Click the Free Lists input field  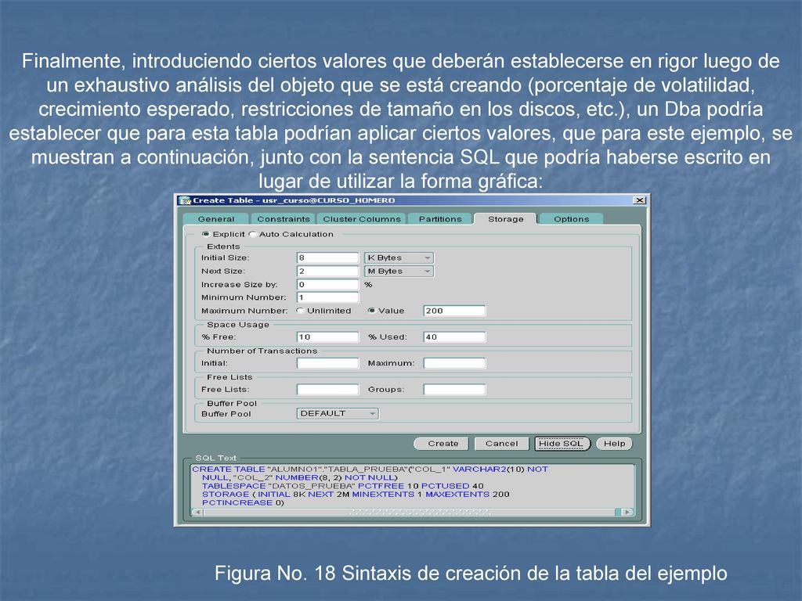pyautogui.click(x=328, y=390)
